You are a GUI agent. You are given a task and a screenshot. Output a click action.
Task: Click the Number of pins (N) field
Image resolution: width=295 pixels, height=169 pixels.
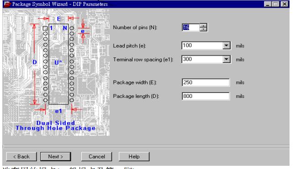tap(190, 27)
